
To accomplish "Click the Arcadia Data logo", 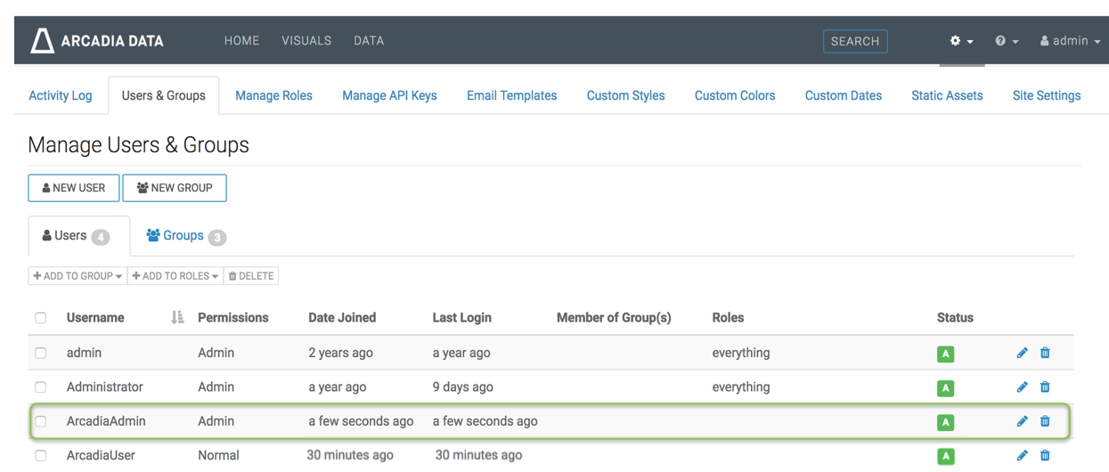I will pyautogui.click(x=96, y=41).
